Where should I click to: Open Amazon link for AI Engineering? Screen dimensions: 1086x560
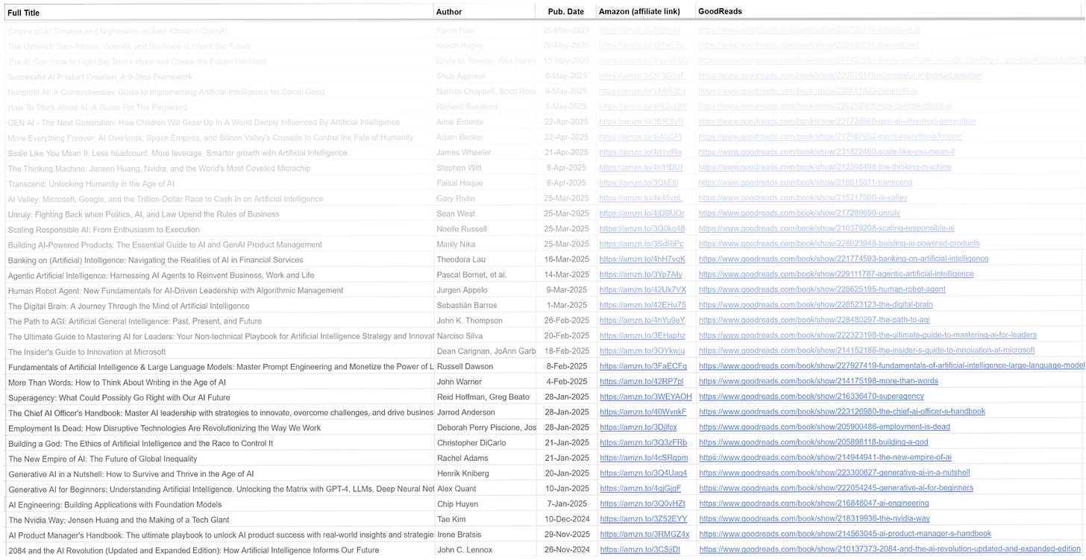click(x=642, y=504)
